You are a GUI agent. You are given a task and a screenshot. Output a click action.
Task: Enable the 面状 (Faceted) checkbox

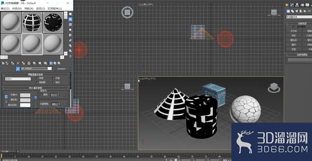click(53, 82)
